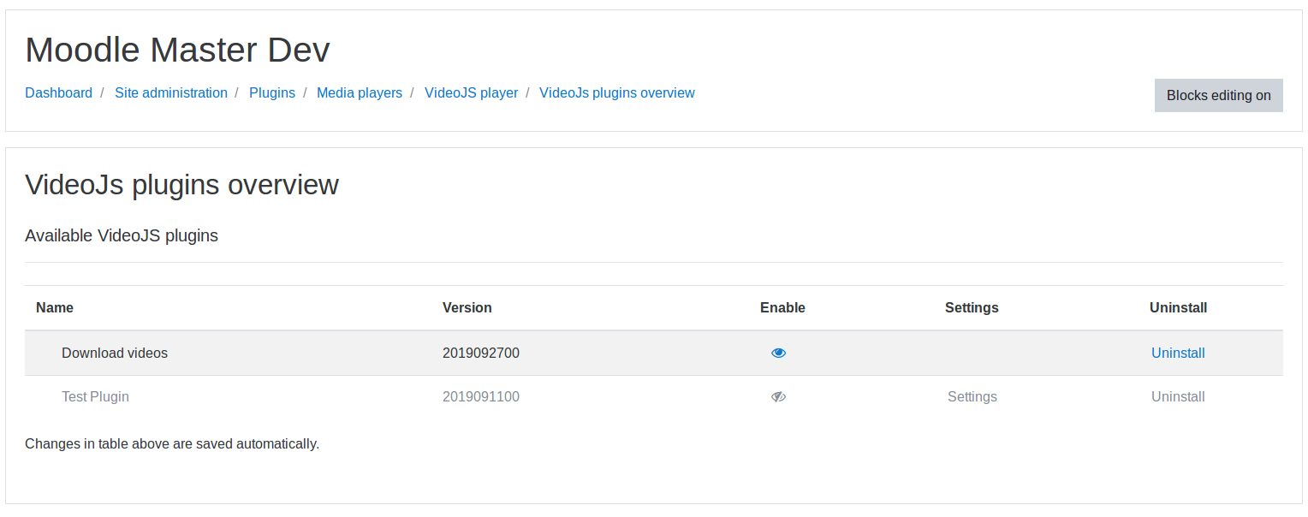Open VideoJS player breadcrumb link
The width and height of the screenshot is (1308, 517).
coord(472,92)
